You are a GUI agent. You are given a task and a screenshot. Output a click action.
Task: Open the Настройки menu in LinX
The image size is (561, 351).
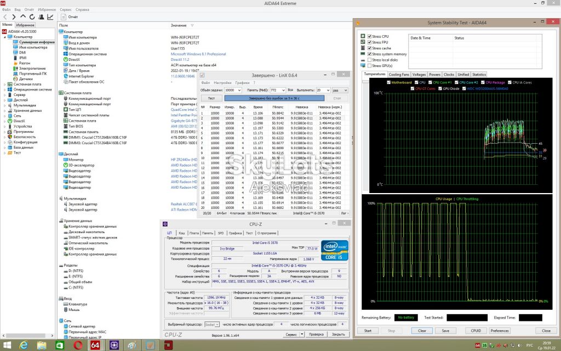click(222, 83)
